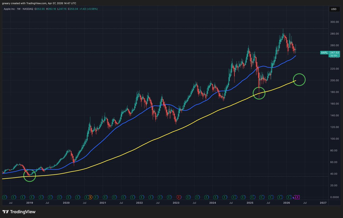The image size is (343, 218).
Task: Click the Apple Inc symbol title
Action: tap(10, 9)
